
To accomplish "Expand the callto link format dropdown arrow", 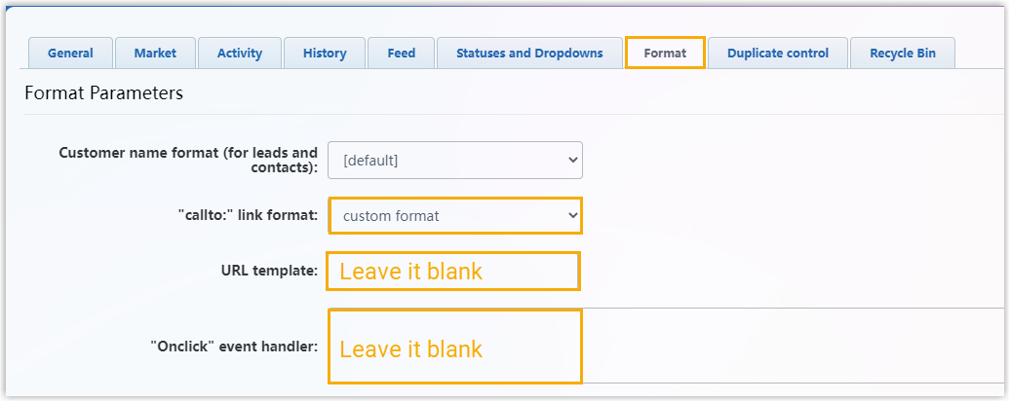I will [571, 216].
